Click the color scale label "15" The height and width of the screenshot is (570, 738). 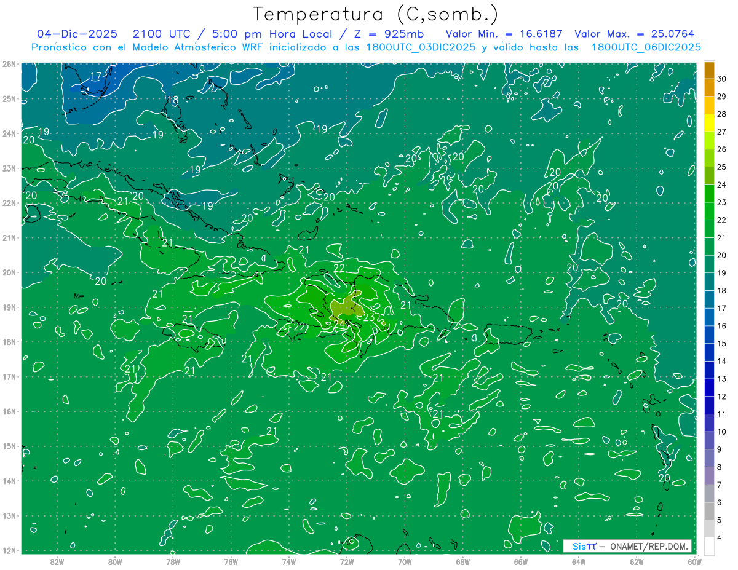point(722,343)
